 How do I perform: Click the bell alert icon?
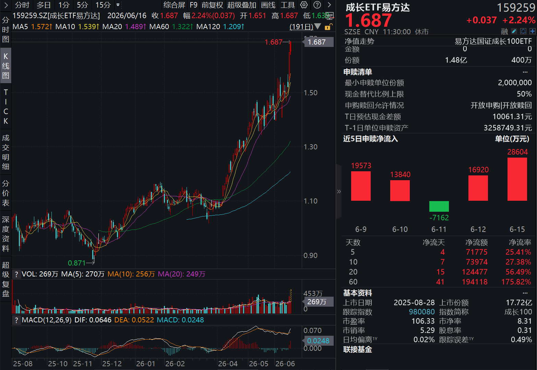(523, 31)
